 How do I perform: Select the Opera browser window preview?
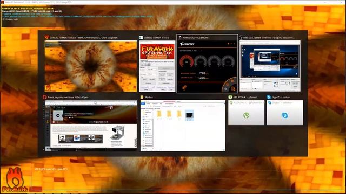91,126
